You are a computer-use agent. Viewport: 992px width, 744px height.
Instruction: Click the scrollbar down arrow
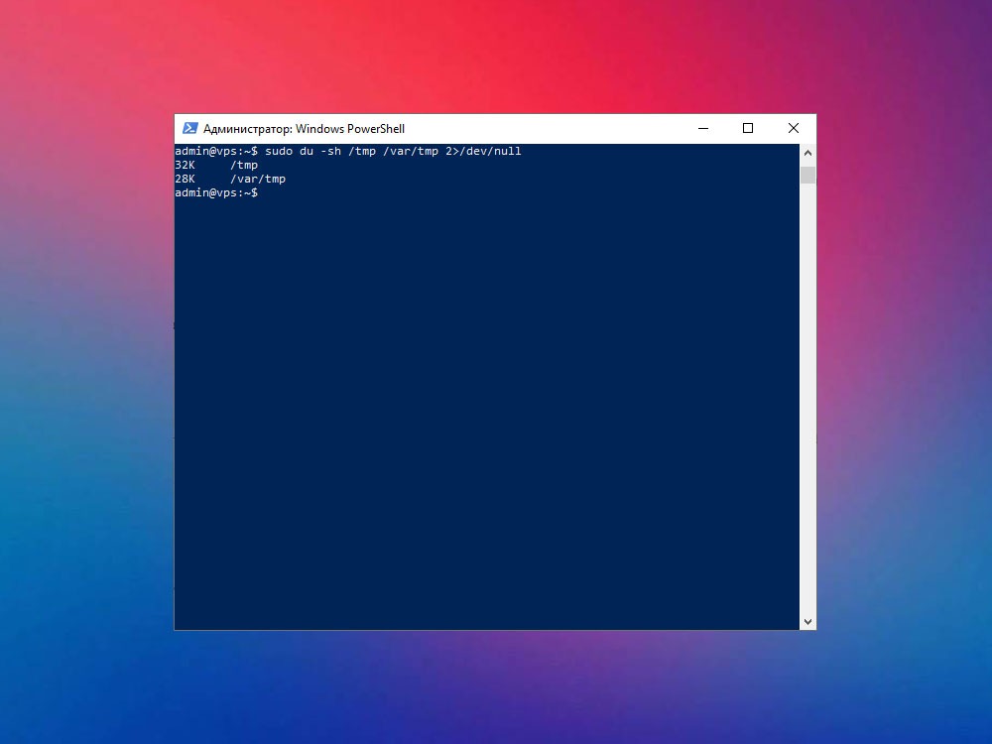coord(807,622)
